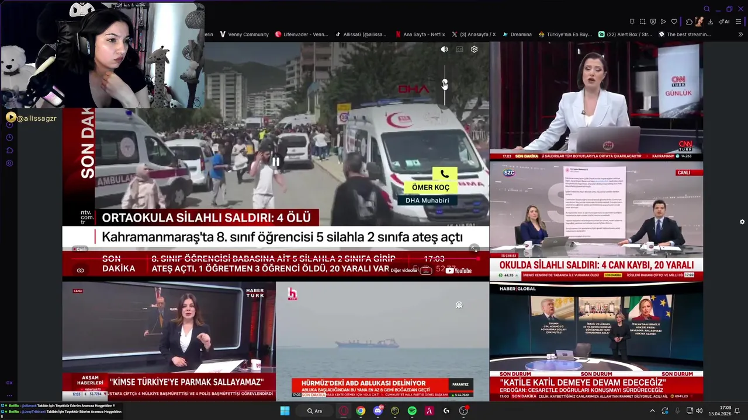Screen dimensions: 748x420
Task: Open the Türkiye'nin En Büy... bookmark
Action: [565, 34]
